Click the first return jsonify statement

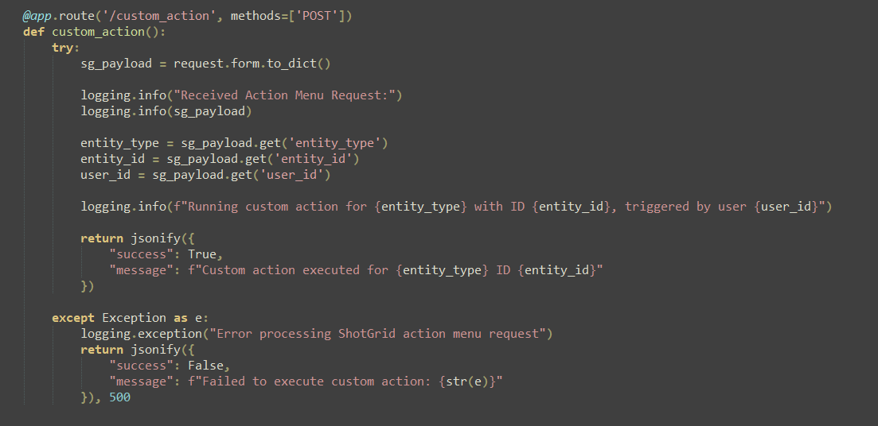coord(137,238)
